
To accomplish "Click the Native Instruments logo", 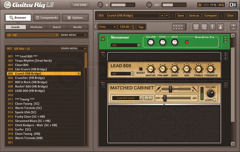I will (x=233, y=5).
